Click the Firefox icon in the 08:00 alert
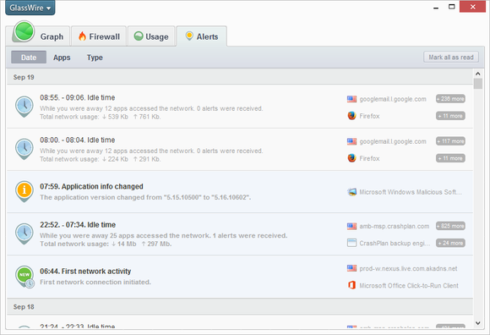The height and width of the screenshot is (335, 490). (x=352, y=158)
